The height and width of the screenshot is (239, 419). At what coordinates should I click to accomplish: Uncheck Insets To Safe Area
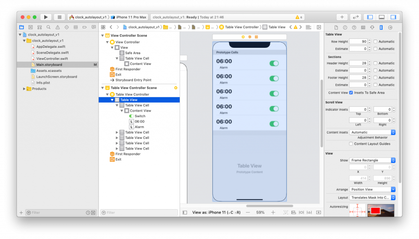point(351,93)
